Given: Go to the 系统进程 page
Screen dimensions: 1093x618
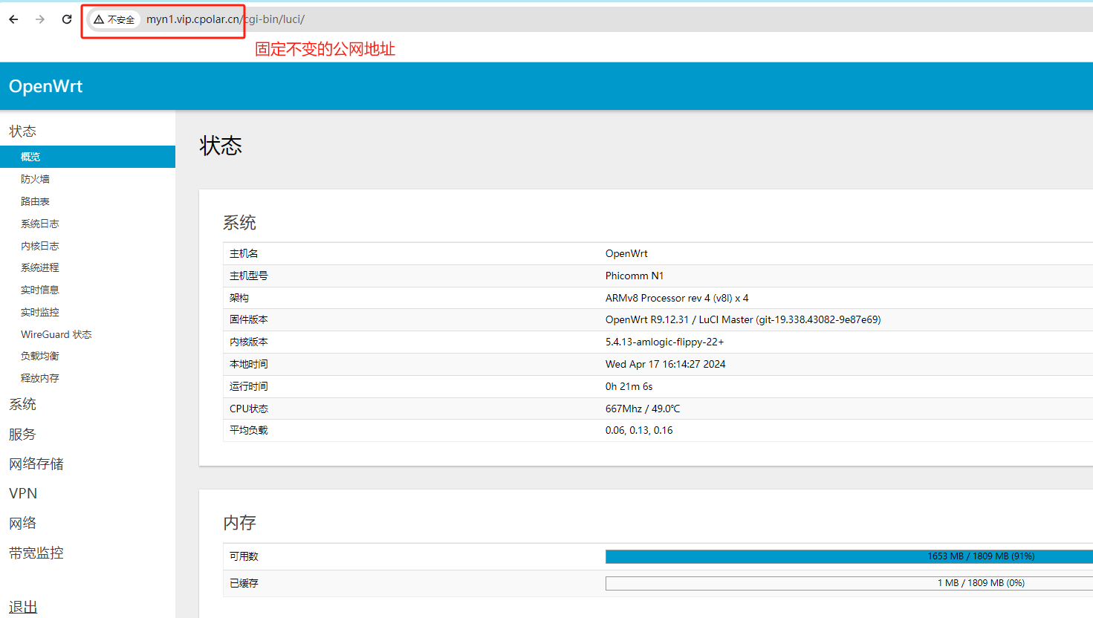Looking at the screenshot, I should 39,267.
